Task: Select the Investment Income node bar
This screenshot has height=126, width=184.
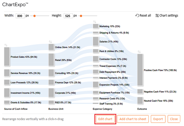Action: [7, 92]
